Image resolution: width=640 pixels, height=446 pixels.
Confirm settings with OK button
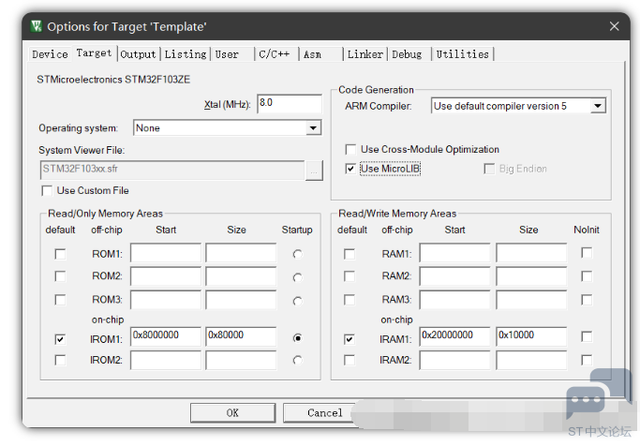tap(232, 413)
